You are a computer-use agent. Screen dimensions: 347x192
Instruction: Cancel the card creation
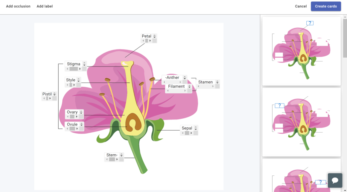(301, 6)
